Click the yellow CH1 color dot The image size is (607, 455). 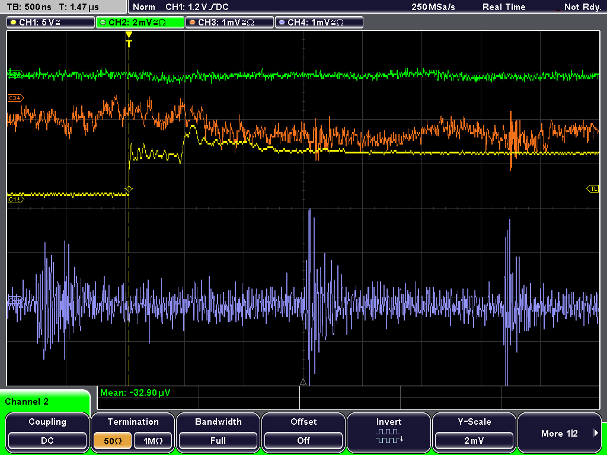(14, 23)
